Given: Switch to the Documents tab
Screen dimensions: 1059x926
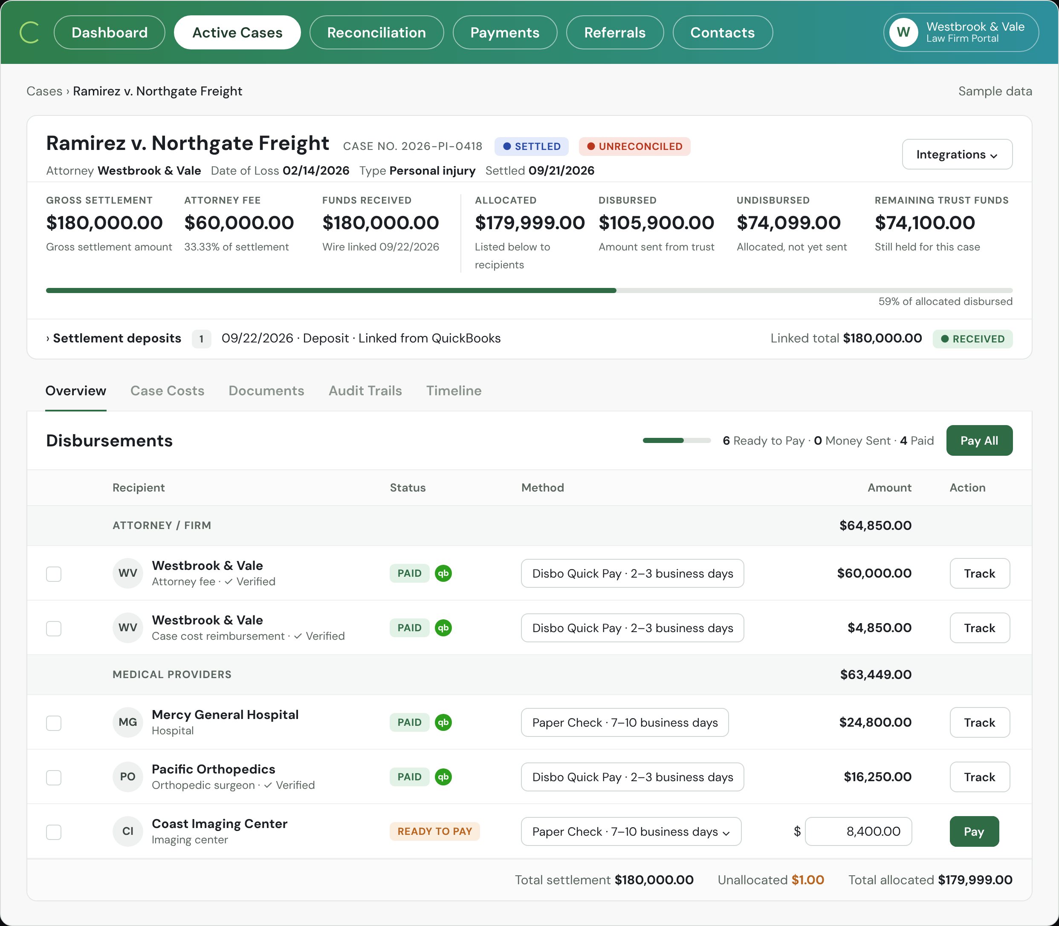Looking at the screenshot, I should coord(266,391).
